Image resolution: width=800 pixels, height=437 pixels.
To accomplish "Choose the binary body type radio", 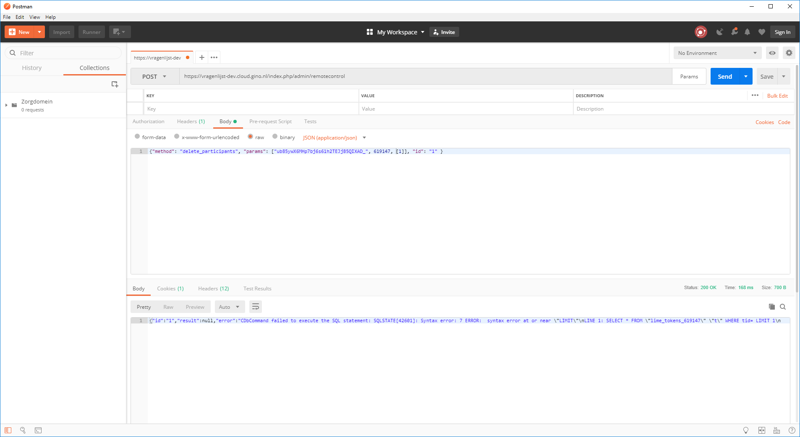I will point(275,137).
